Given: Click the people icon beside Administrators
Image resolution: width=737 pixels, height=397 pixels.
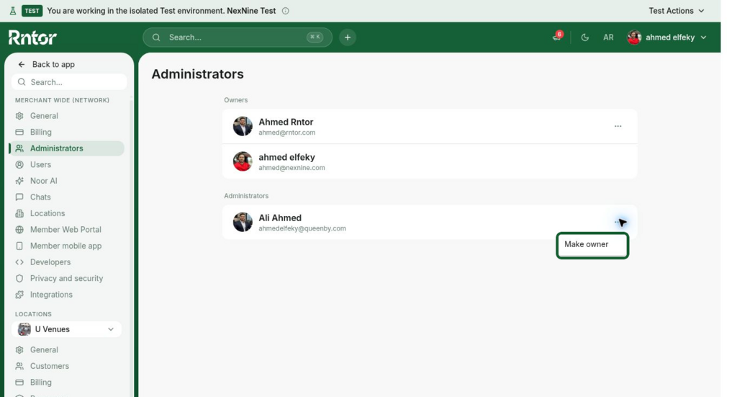Looking at the screenshot, I should [x=19, y=148].
